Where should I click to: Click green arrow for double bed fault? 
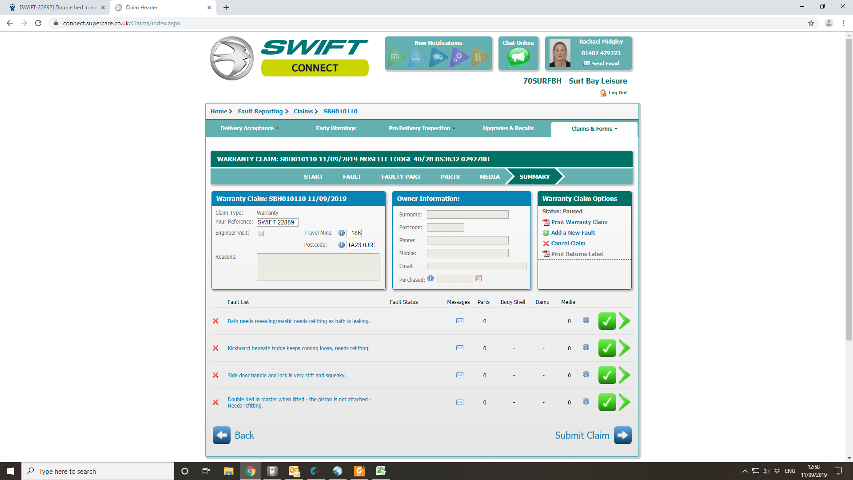click(x=625, y=402)
